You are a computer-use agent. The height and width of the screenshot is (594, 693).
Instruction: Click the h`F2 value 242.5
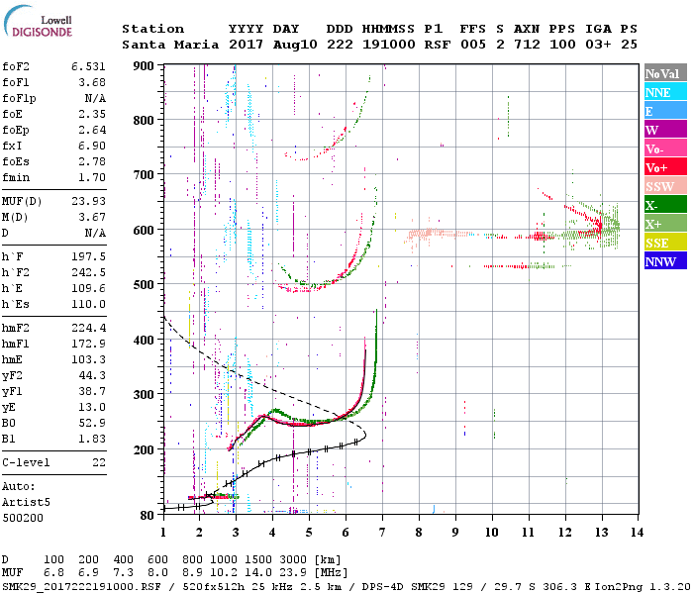click(88, 272)
